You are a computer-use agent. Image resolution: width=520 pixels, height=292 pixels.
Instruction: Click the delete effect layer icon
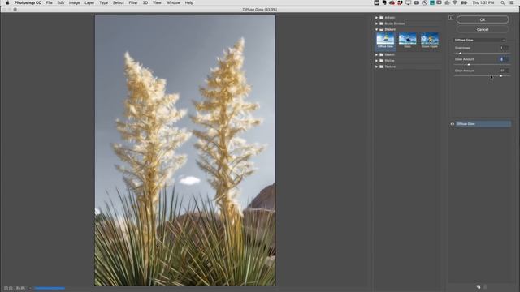pyautogui.click(x=486, y=286)
